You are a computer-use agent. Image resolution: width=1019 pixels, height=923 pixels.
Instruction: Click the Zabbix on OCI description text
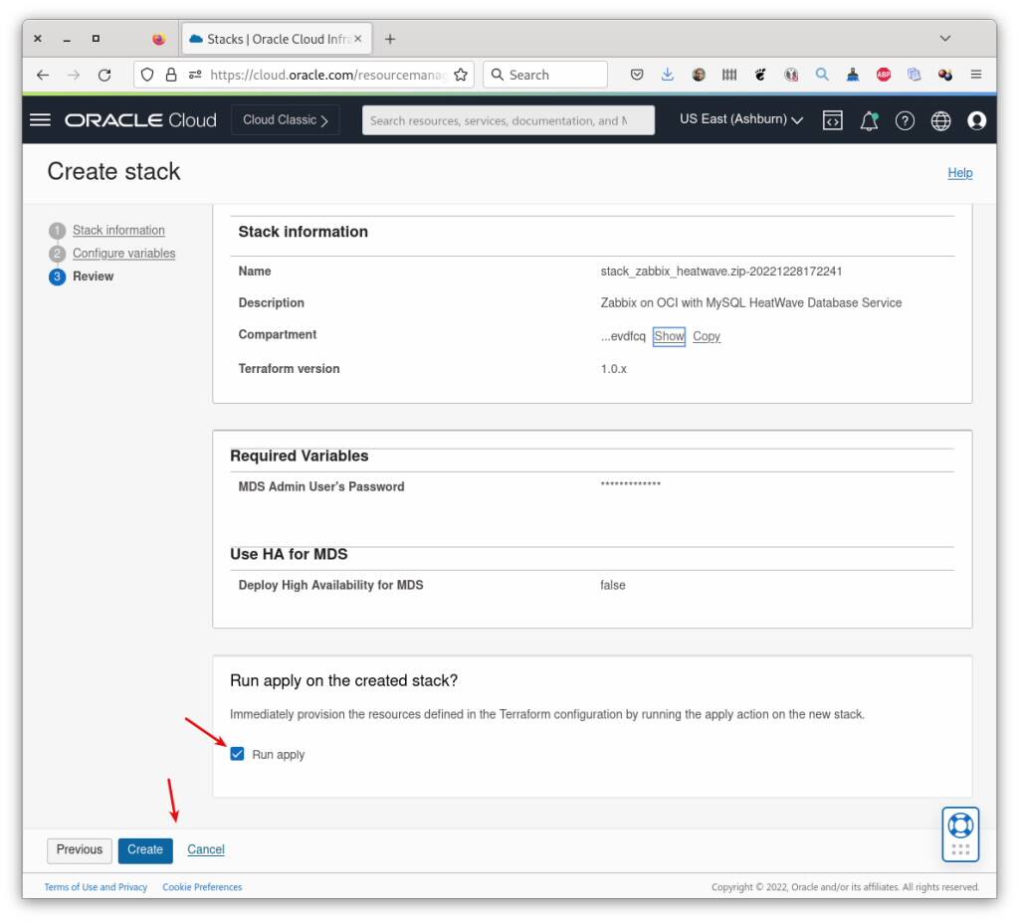click(750, 302)
